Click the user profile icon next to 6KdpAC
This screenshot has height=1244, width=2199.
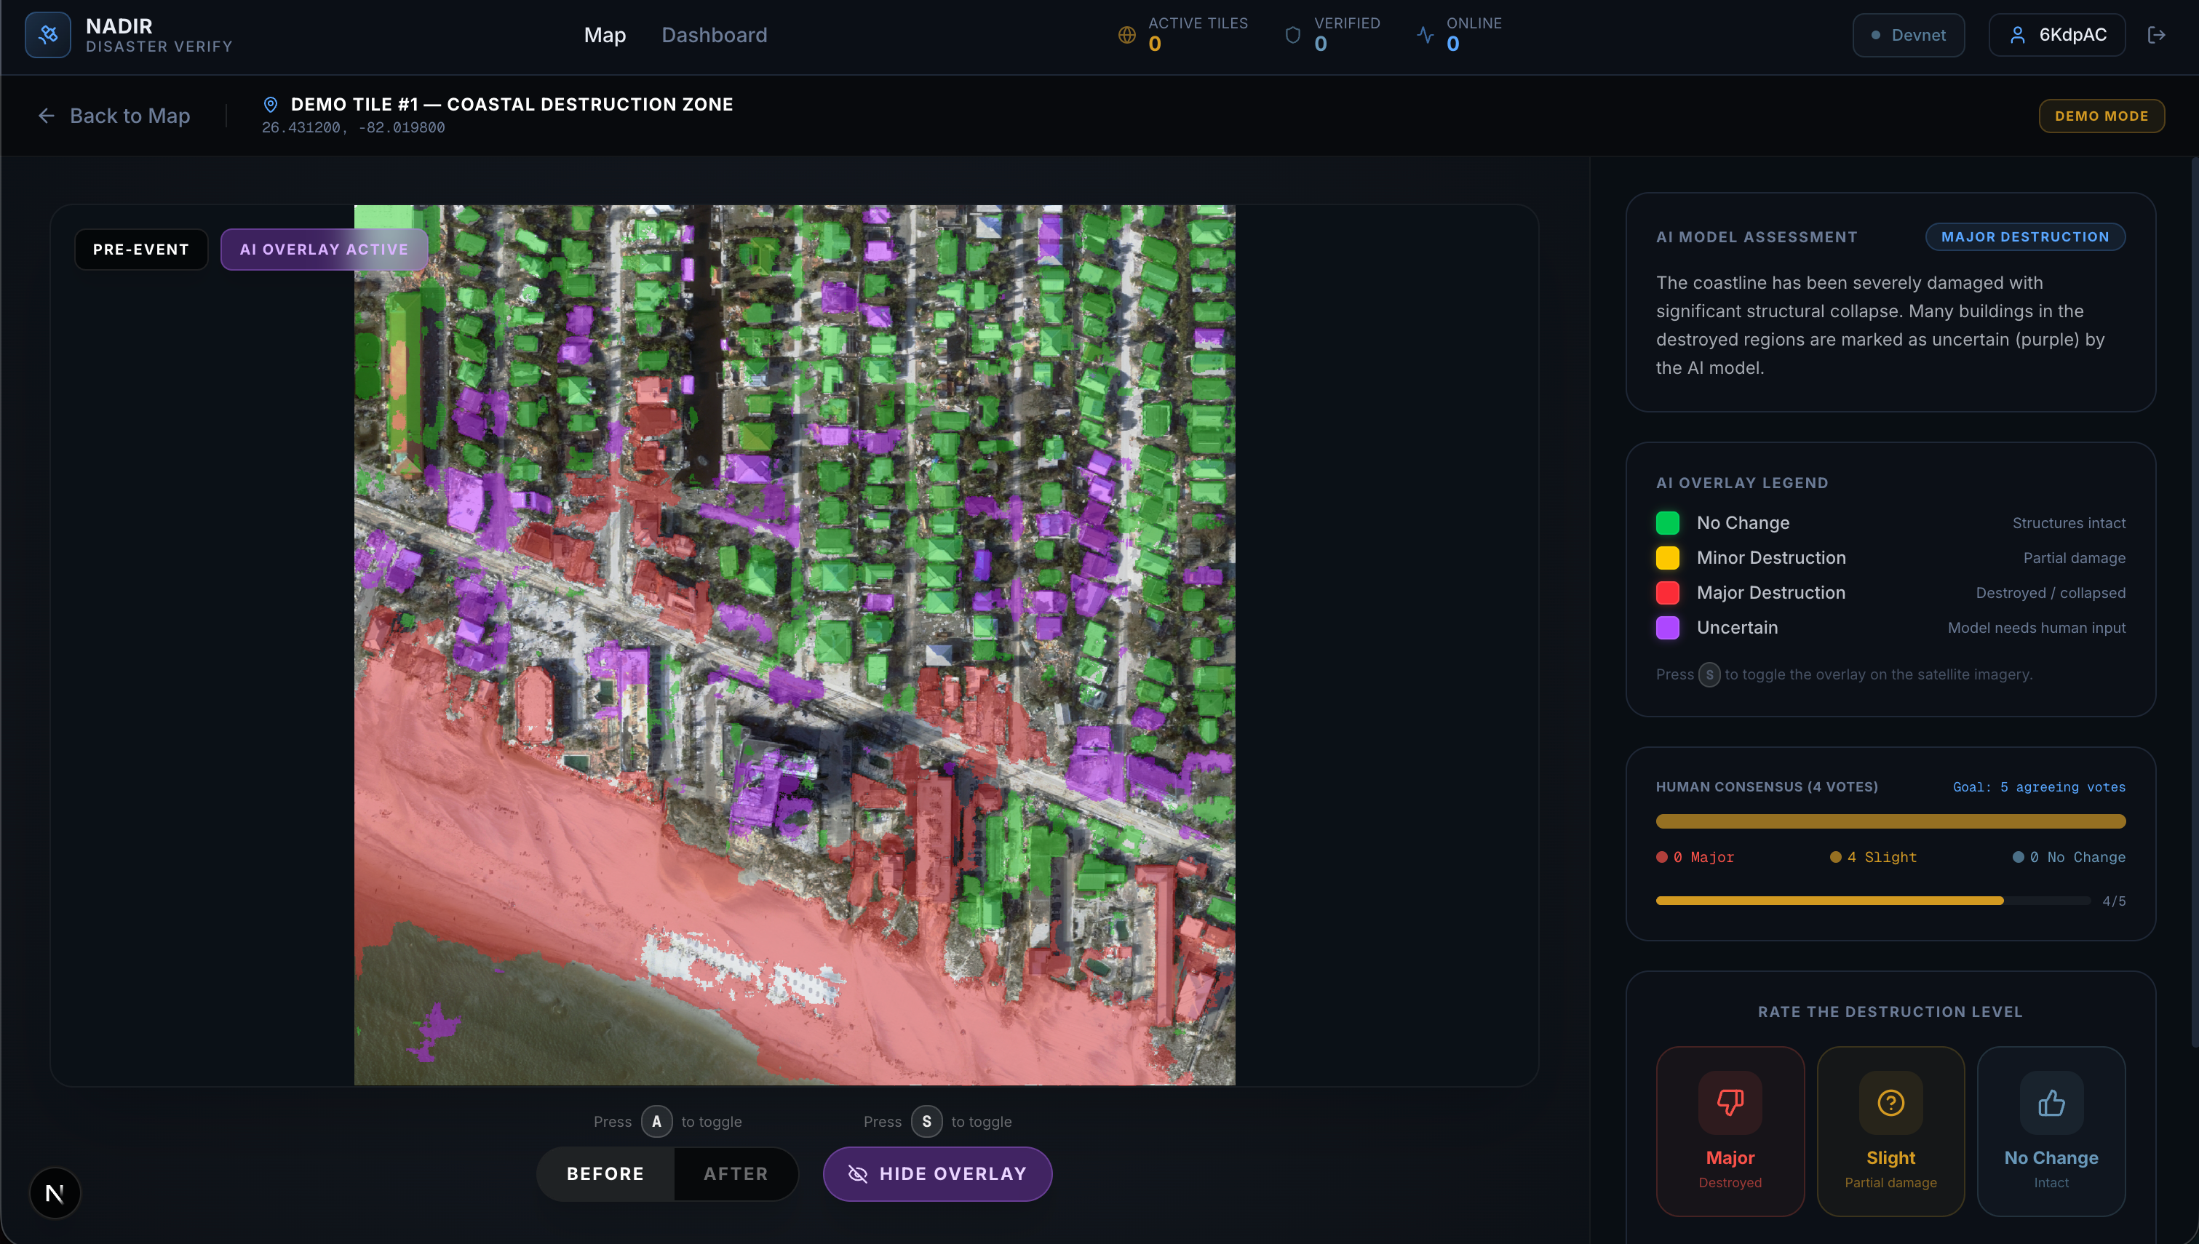pos(2017,35)
